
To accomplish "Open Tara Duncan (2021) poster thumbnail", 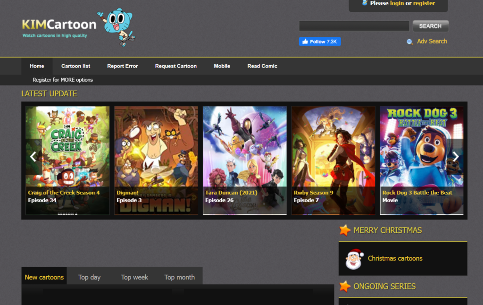I will pos(245,161).
